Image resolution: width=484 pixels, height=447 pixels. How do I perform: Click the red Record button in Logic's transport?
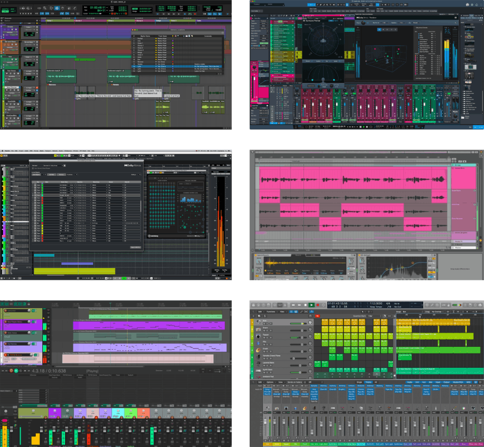coord(318,305)
